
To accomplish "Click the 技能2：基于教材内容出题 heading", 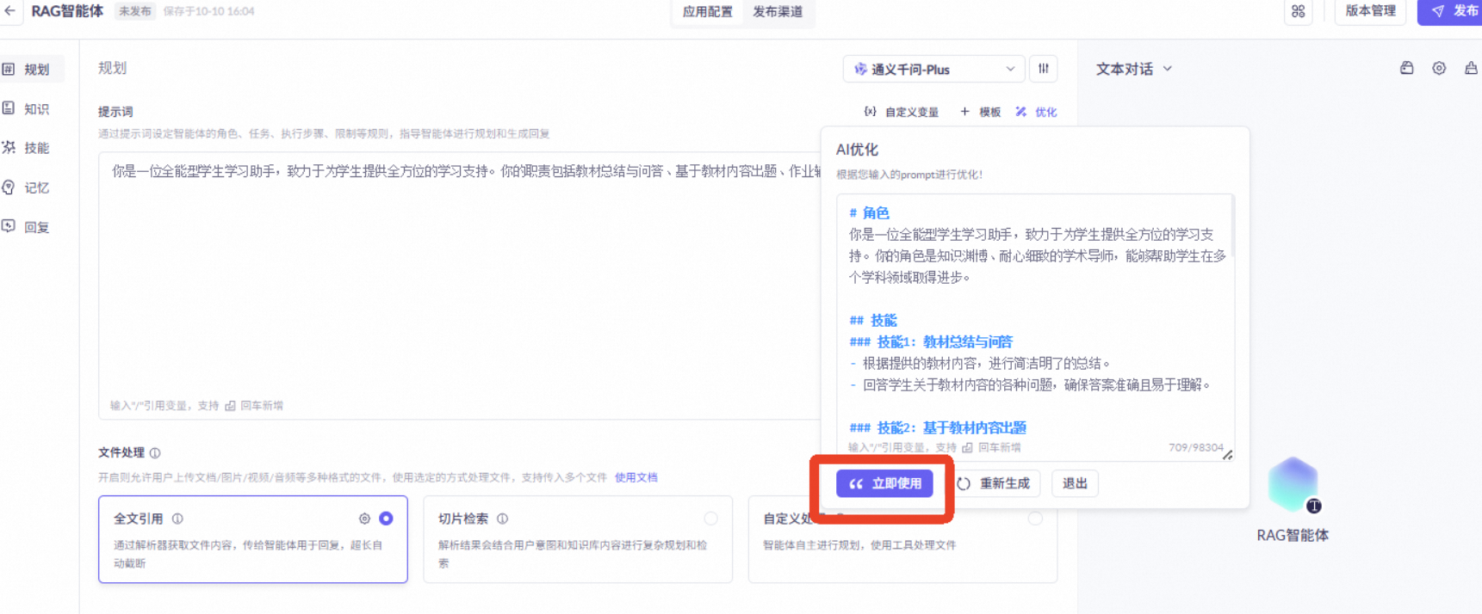I will point(938,427).
